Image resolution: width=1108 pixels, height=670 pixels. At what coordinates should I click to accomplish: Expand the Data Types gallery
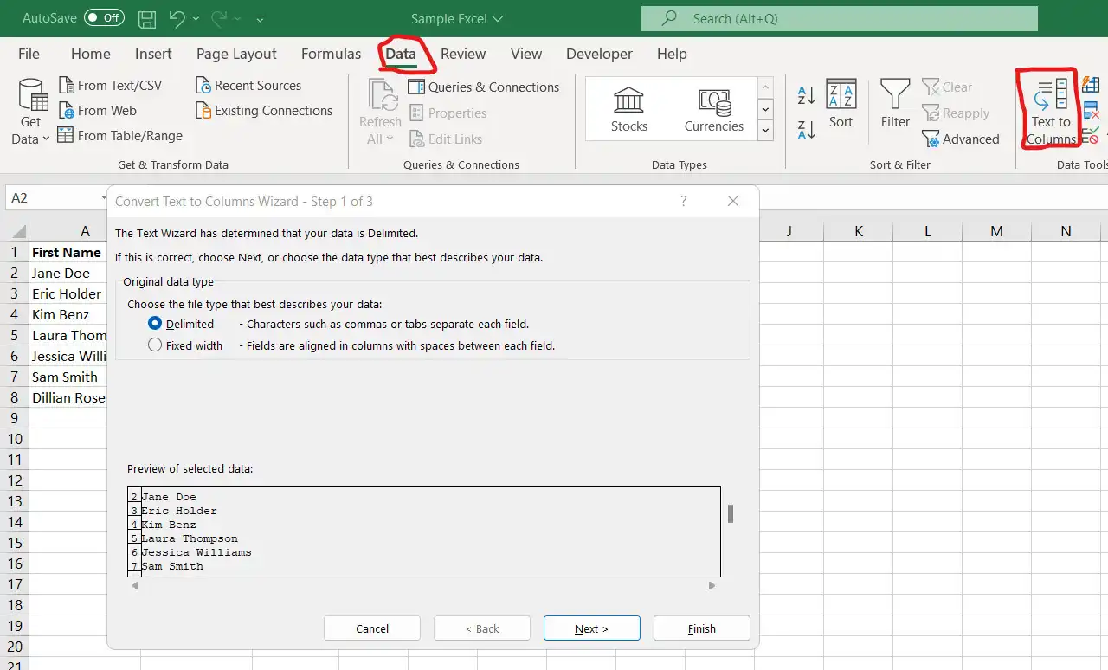[765, 131]
